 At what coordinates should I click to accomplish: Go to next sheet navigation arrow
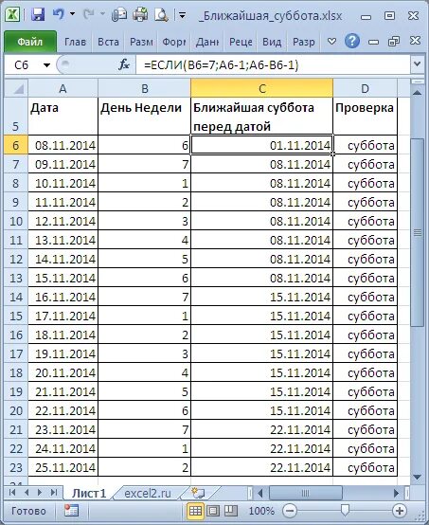pyautogui.click(x=40, y=493)
